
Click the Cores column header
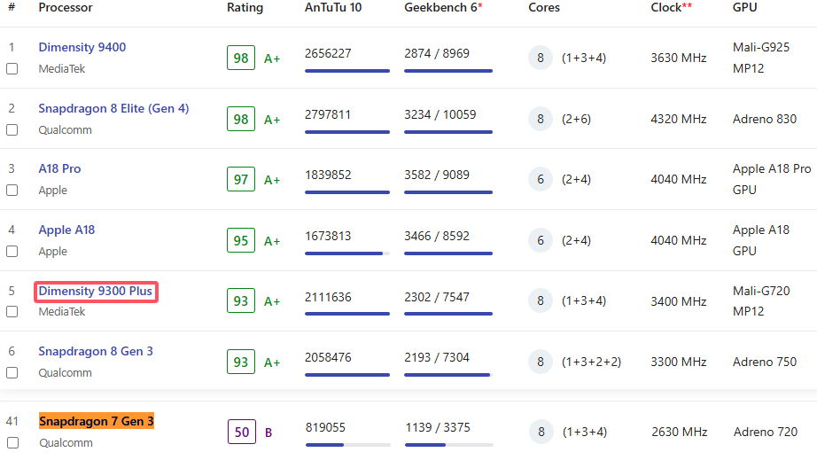[544, 8]
